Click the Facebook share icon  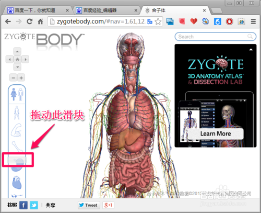click(23, 205)
